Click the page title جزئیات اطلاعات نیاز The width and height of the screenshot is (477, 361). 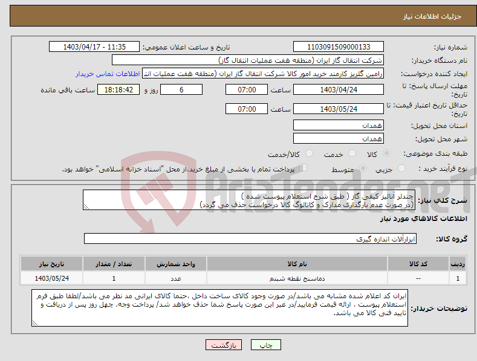(432, 16)
